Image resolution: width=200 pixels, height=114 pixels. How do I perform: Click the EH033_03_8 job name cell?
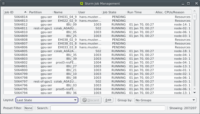point(67,47)
